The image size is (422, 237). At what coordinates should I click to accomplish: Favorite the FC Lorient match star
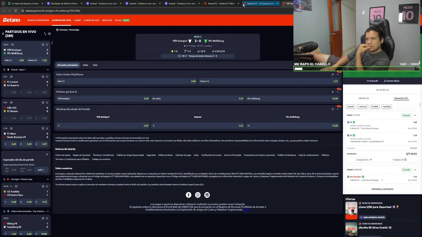(x=47, y=76)
